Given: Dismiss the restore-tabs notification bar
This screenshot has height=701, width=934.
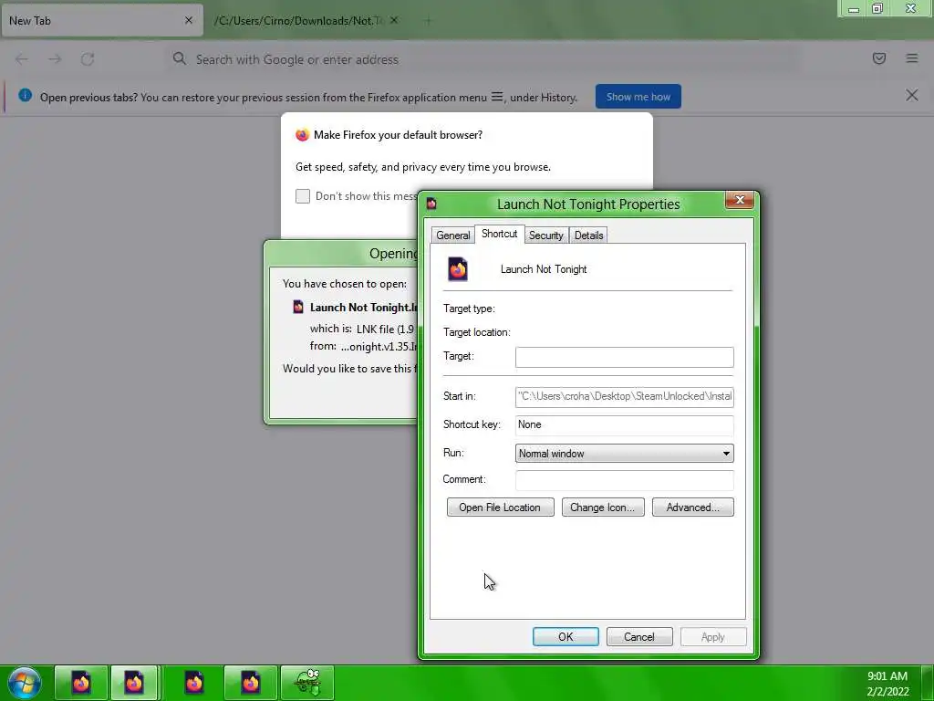Looking at the screenshot, I should click(912, 95).
